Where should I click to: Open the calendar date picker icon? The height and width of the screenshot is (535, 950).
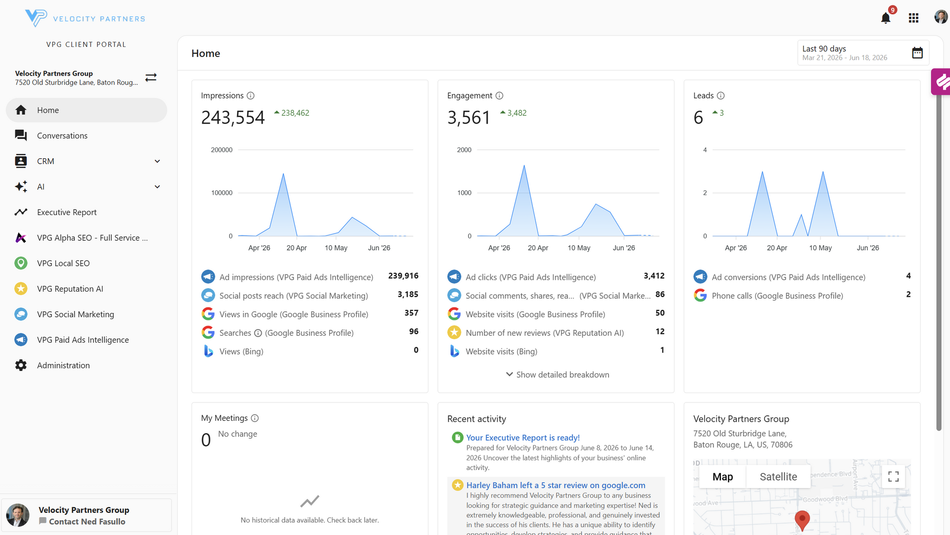[x=917, y=53]
